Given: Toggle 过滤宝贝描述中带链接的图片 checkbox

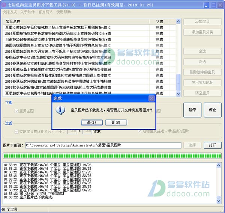Looking at the screenshot, I should click(140, 131).
